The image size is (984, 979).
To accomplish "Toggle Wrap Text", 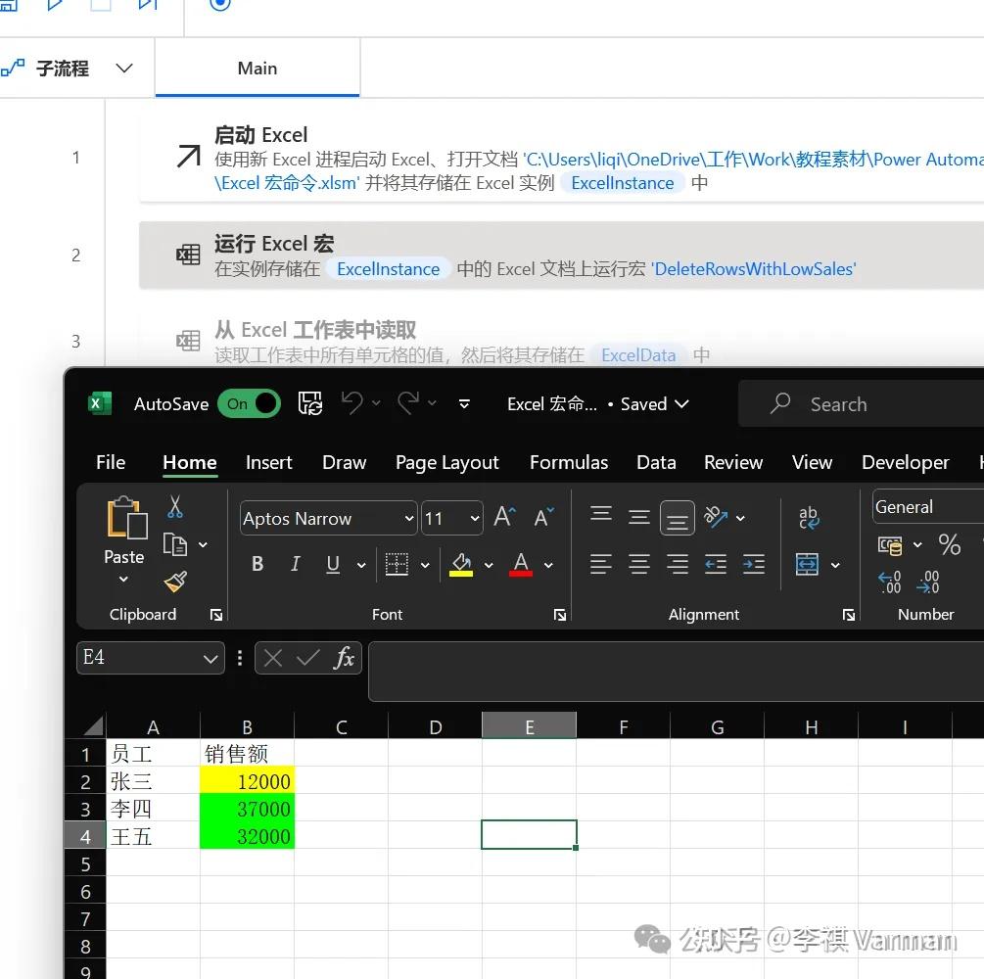I will (809, 518).
